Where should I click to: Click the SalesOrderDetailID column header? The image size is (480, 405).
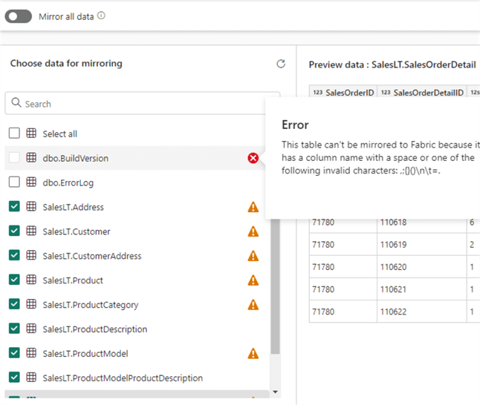tap(423, 92)
